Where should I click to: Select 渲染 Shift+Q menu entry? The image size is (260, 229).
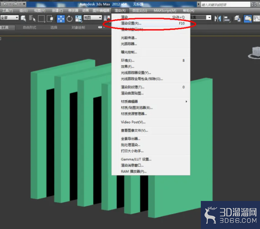tap(151, 17)
